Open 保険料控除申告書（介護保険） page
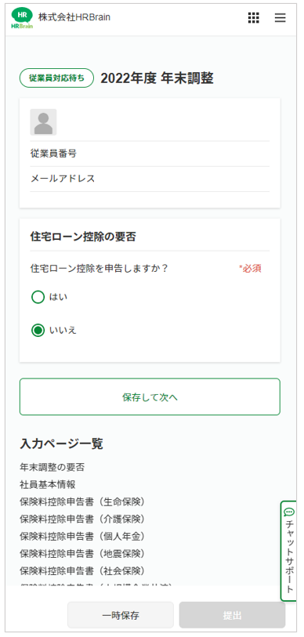Screen dimensions: 304x637 [x=82, y=519]
